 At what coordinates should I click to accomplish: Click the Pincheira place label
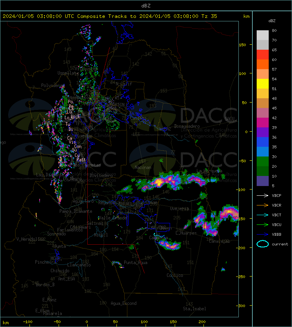point(45,262)
